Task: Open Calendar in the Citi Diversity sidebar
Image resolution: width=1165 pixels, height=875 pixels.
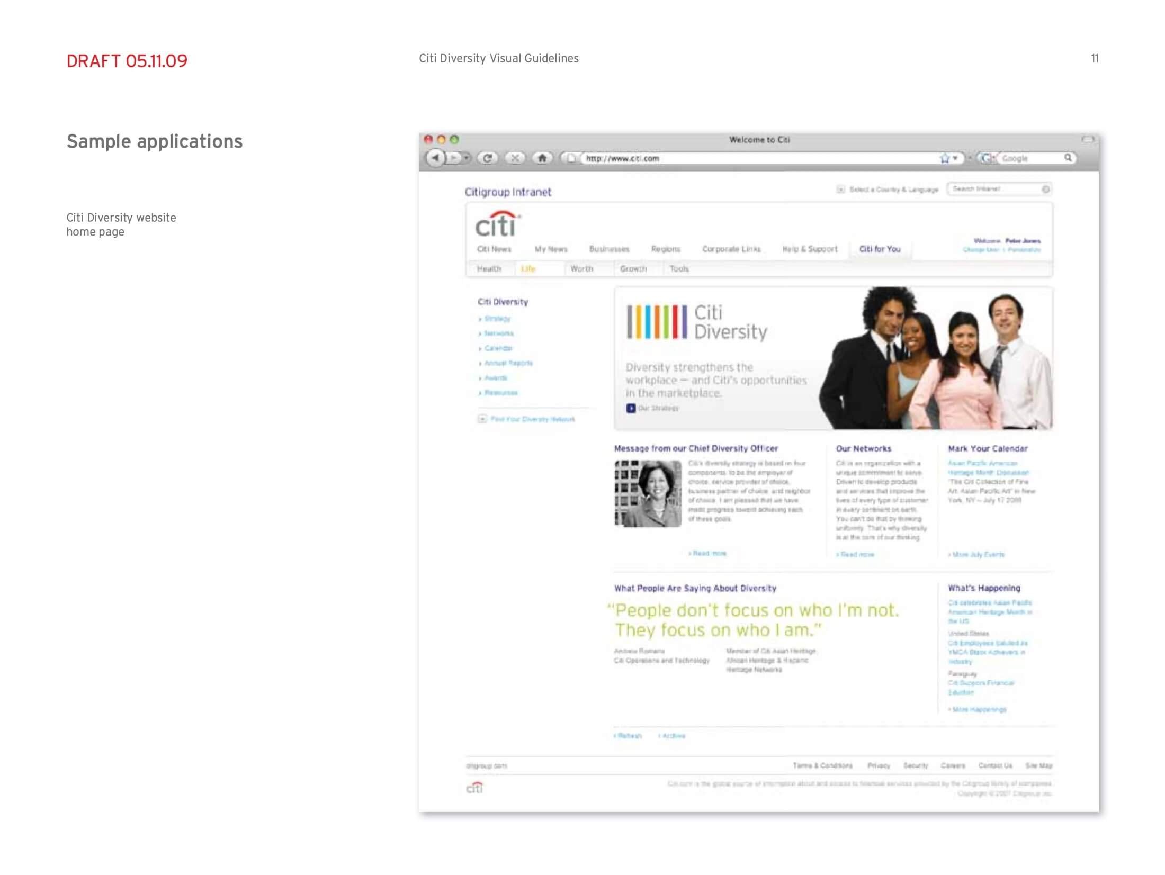Action: pyautogui.click(x=498, y=348)
